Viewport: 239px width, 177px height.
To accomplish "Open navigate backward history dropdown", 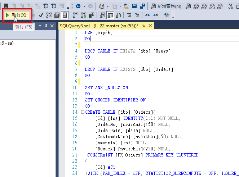I will point(84,6).
